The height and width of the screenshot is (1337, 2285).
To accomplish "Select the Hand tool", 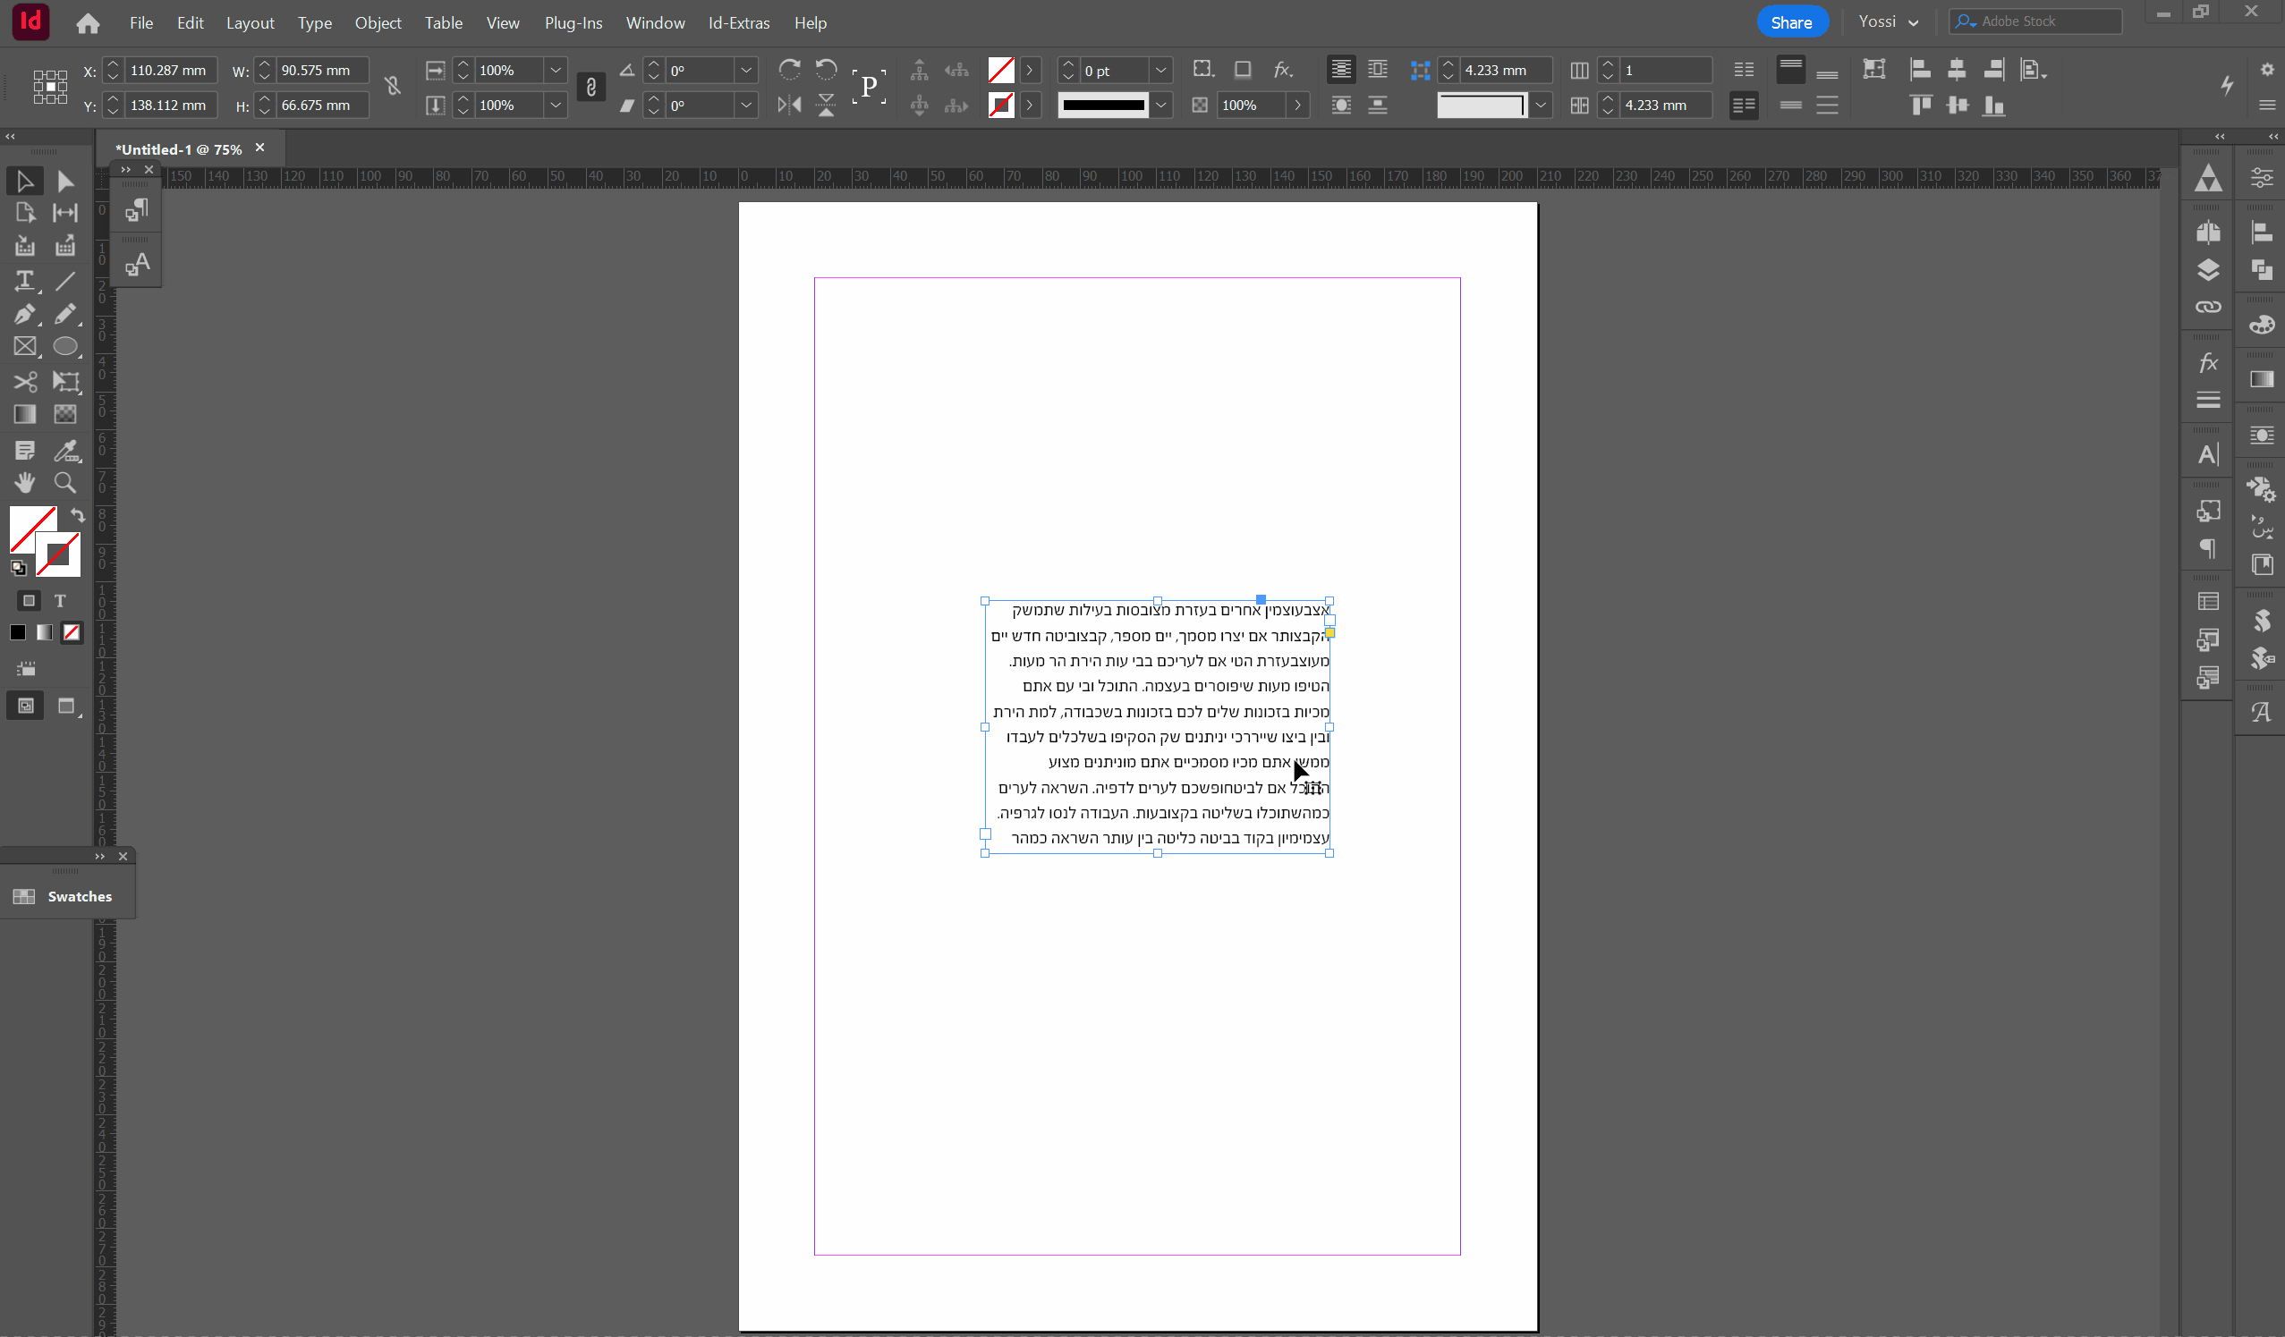I will point(24,483).
